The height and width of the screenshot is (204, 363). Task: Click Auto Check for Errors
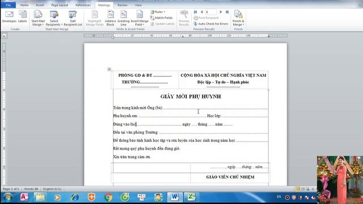(x=211, y=24)
